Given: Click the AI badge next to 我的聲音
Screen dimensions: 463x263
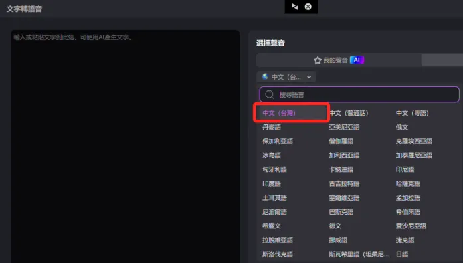Looking at the screenshot, I should (357, 60).
